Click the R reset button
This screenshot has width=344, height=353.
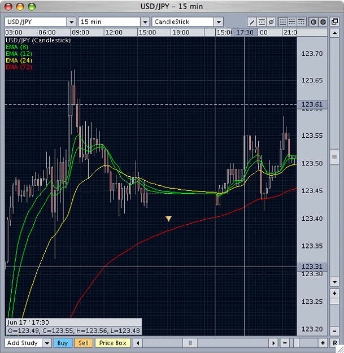click(x=335, y=343)
